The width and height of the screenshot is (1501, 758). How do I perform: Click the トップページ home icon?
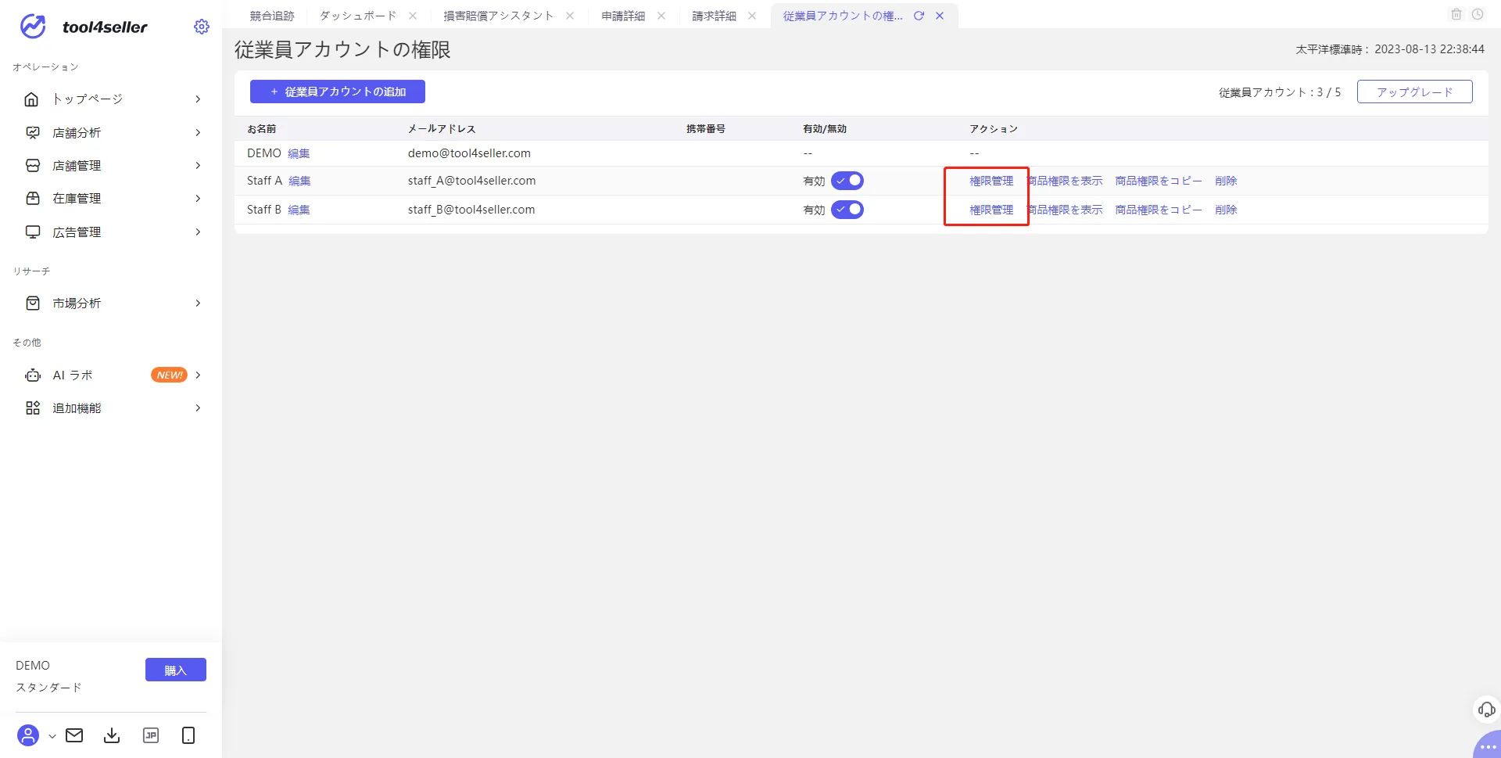(x=32, y=99)
